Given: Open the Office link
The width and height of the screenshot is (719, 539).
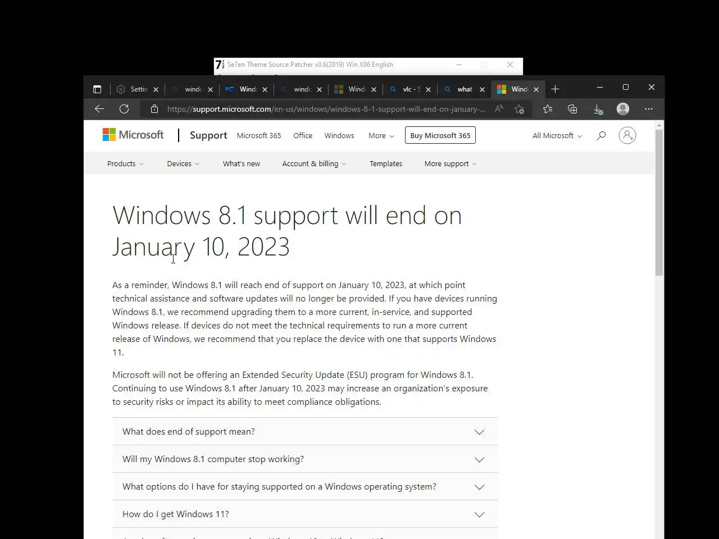Looking at the screenshot, I should click(303, 135).
